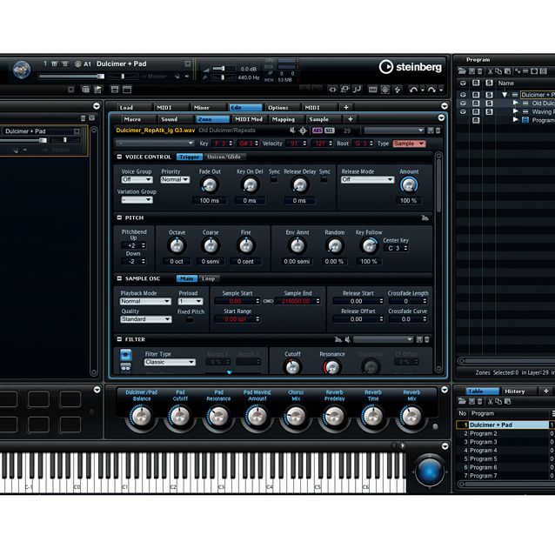Toggle visibility eye of Old Dulcimer layer
The image size is (555, 555).
coord(463,104)
